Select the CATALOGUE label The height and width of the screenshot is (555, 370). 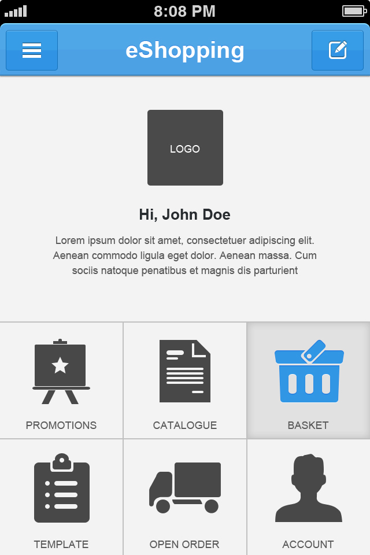coord(185,425)
